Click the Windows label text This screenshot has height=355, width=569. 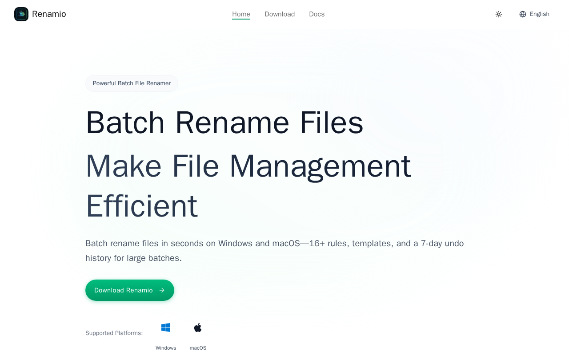point(166,348)
